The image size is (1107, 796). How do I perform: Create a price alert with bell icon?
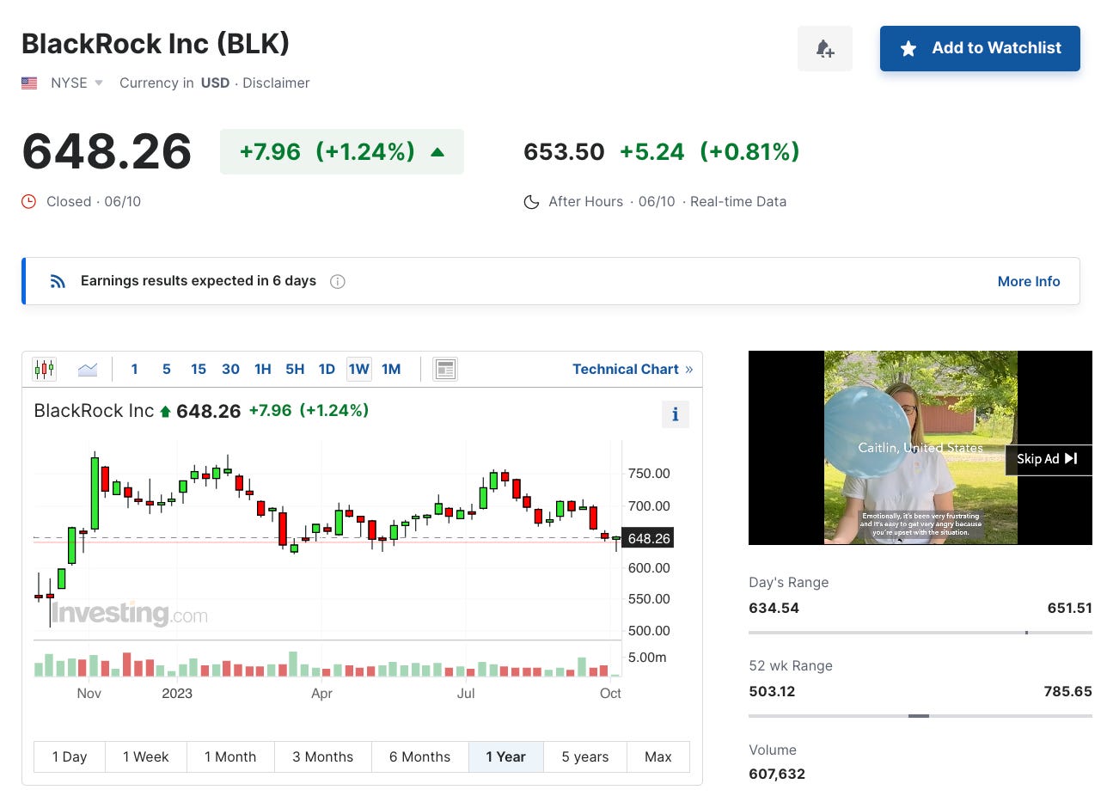(x=825, y=48)
